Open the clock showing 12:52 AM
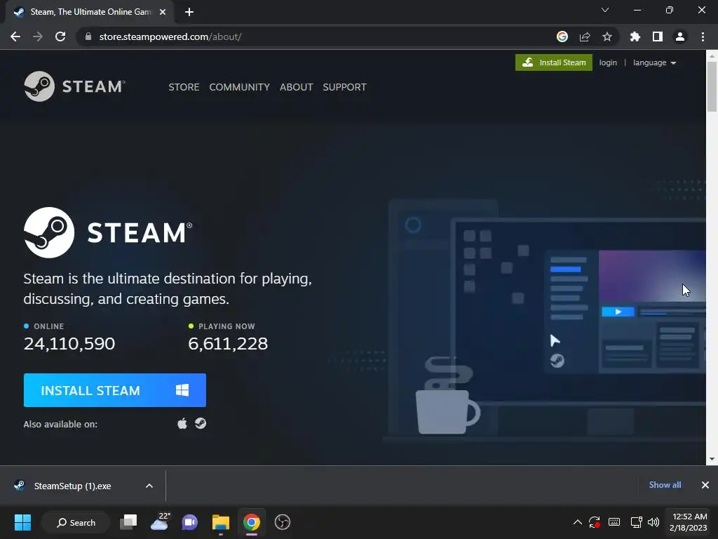 (x=689, y=522)
